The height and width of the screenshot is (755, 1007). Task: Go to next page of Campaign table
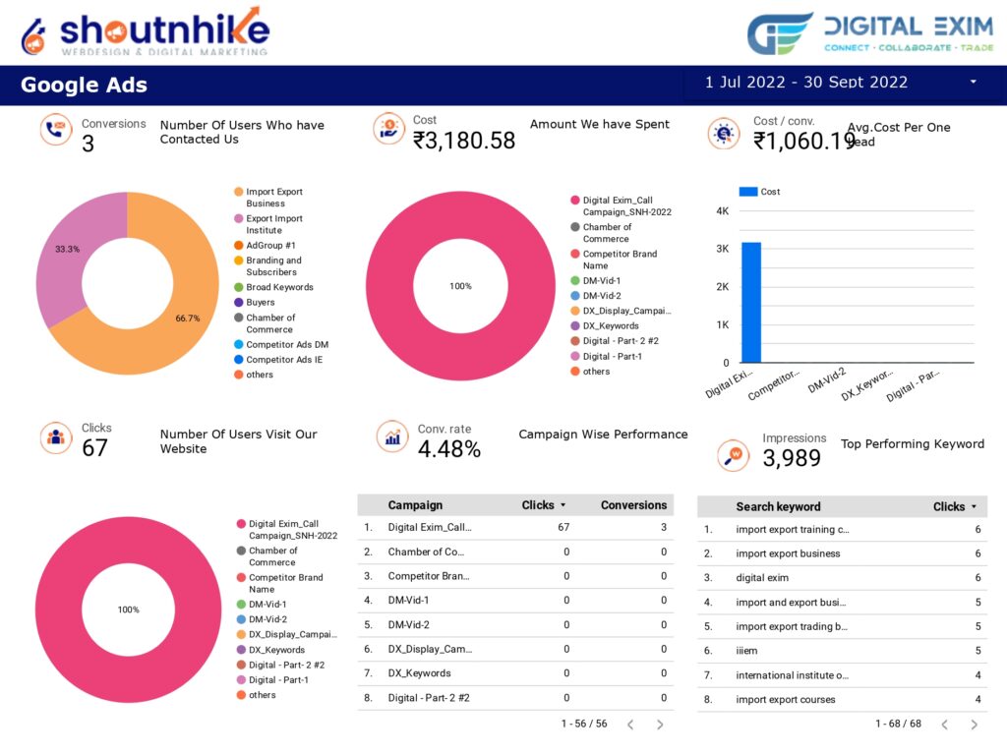coord(660,725)
